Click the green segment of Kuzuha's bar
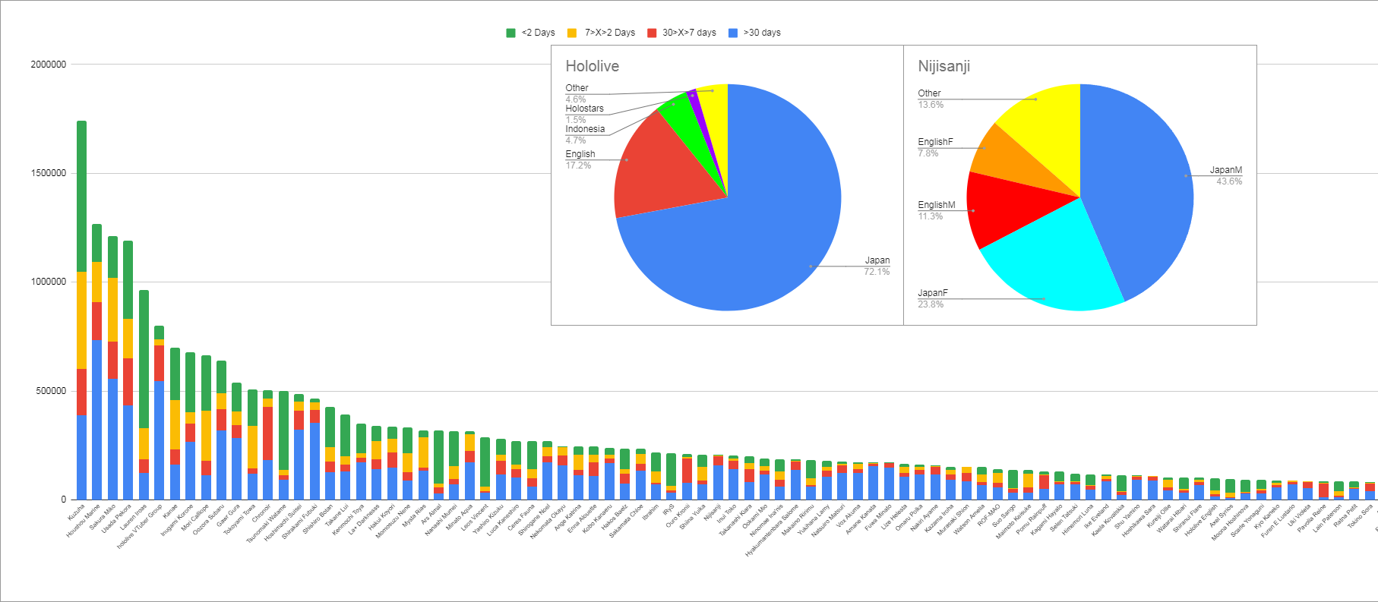1378x602 pixels. [81, 196]
